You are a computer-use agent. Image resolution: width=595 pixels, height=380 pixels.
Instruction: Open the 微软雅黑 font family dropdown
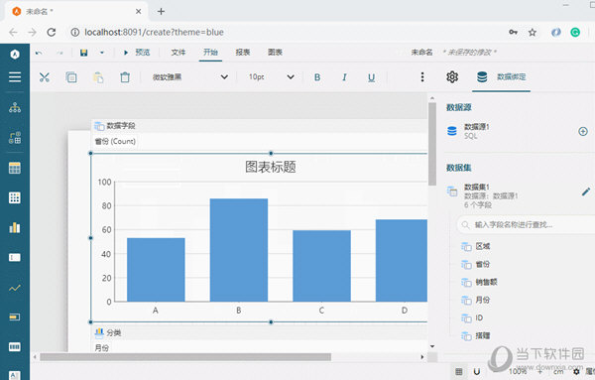(189, 77)
